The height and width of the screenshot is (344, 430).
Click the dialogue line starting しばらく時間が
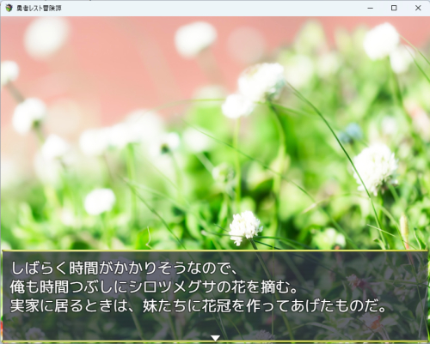(x=123, y=268)
